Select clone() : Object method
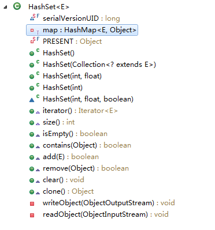Screen dimensions: 215x230 point(68,191)
